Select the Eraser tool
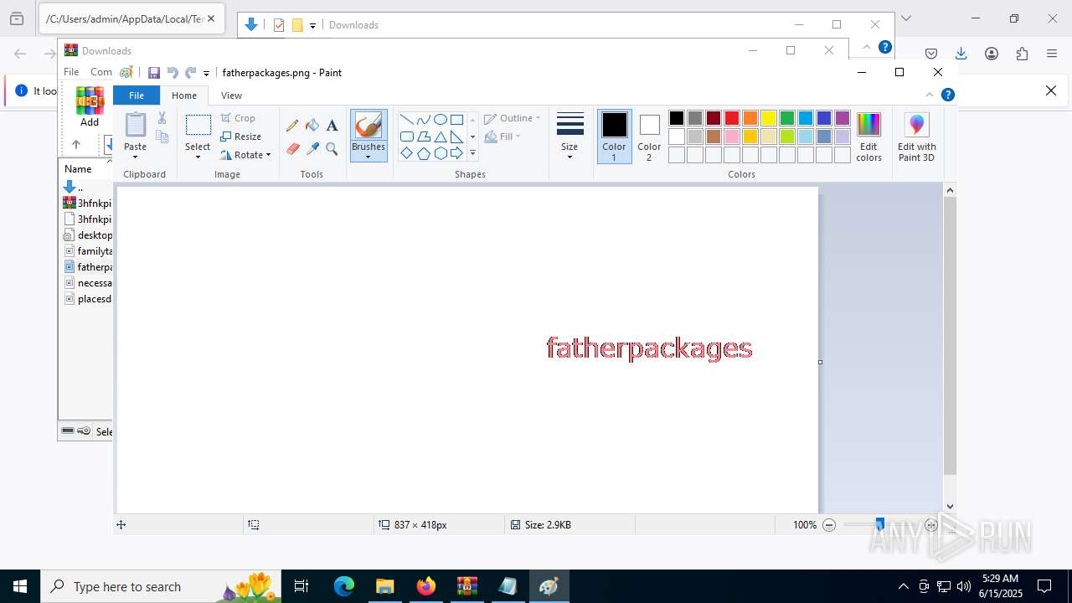Screen dimensions: 1072x603 (292, 149)
